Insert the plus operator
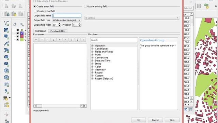 pos(42,40)
